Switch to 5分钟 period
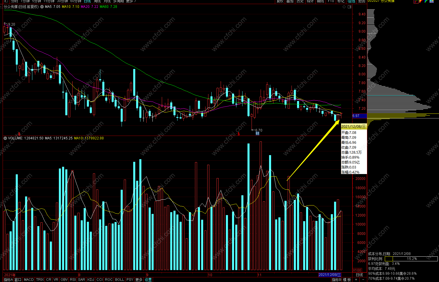The width and height of the screenshot is (439, 282). [x=37, y=1]
